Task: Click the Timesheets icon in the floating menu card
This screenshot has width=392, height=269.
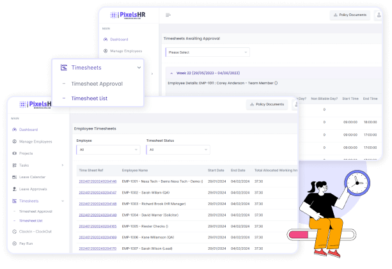Action: pyautogui.click(x=63, y=68)
